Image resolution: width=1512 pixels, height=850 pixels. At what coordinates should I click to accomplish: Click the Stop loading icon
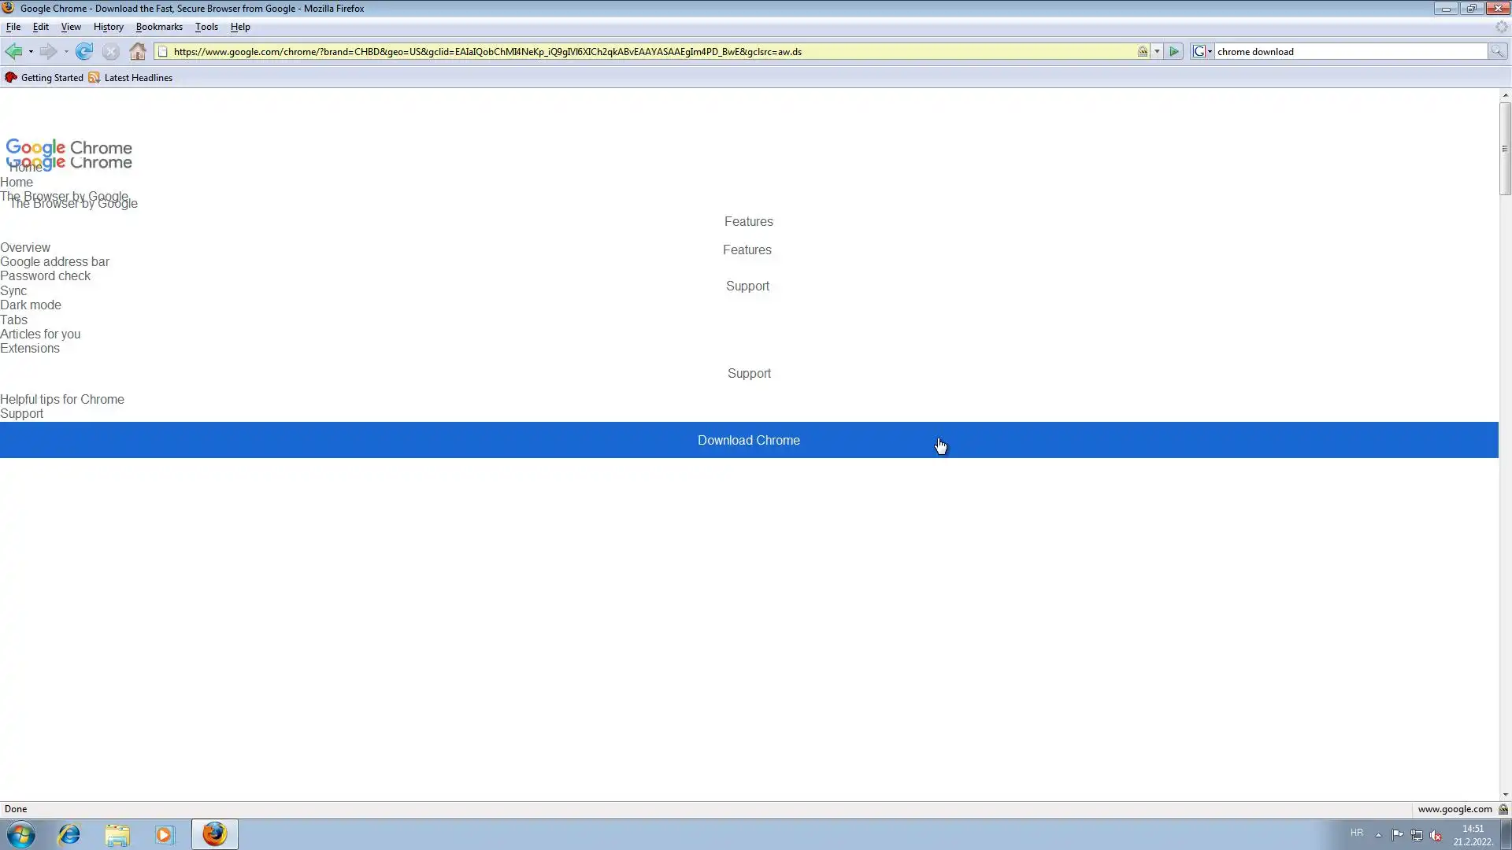coord(111,52)
